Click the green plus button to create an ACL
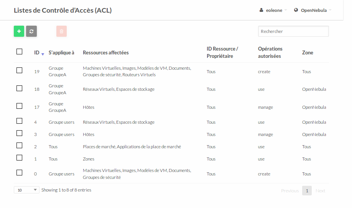The image size is (352, 208). click(19, 31)
